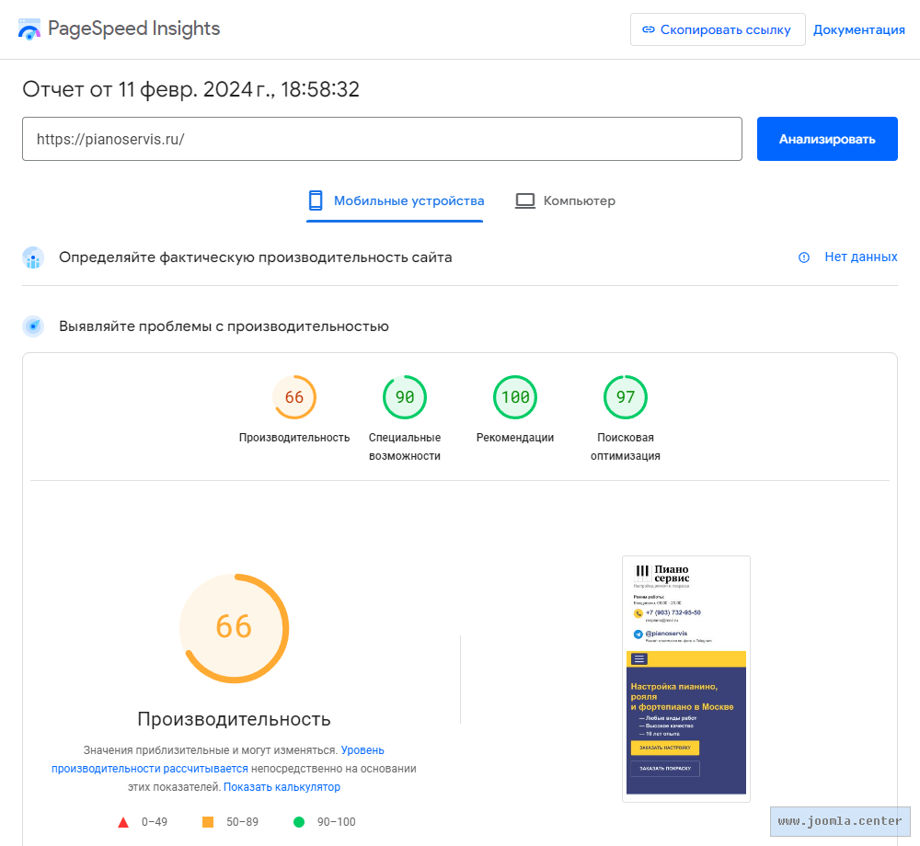Click the Скопировать ссылку button
The image size is (920, 846).
(718, 29)
